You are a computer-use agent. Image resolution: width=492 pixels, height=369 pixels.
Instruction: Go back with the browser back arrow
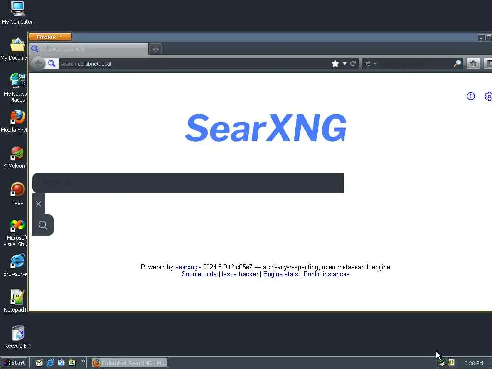pyautogui.click(x=38, y=64)
